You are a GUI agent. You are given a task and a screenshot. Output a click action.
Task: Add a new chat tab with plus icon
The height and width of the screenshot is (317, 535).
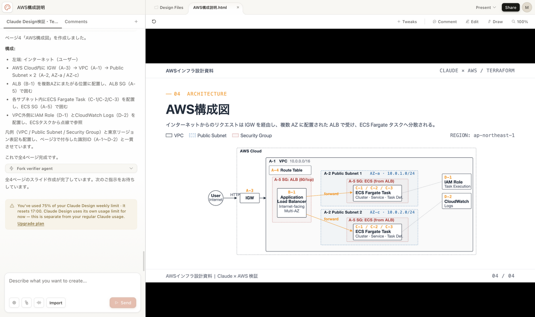click(136, 21)
